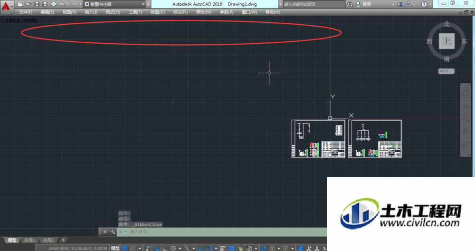Select the left drawing sheet thumbnail

[318, 139]
